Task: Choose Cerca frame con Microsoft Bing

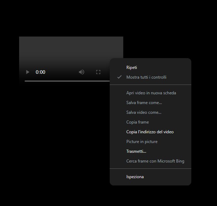Action: point(150,161)
